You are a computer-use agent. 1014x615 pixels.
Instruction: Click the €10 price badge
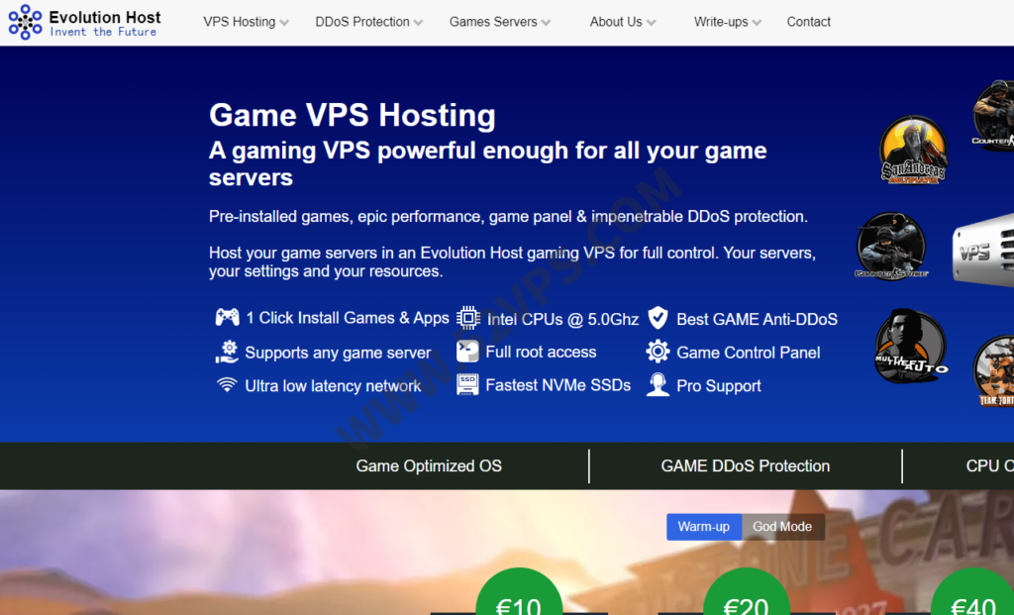(519, 591)
